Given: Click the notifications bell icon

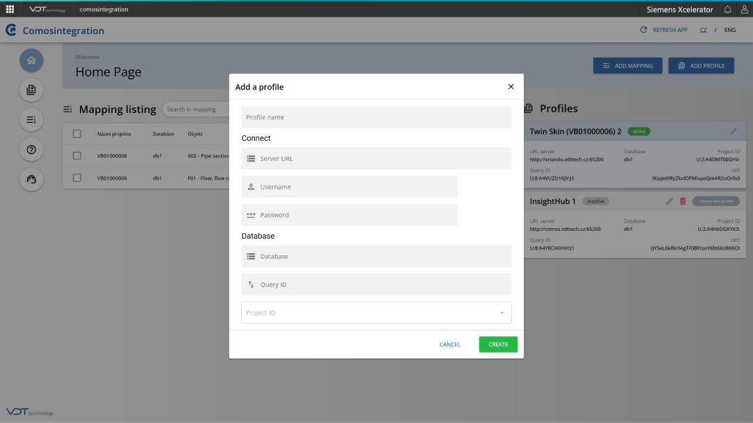Looking at the screenshot, I should point(727,10).
